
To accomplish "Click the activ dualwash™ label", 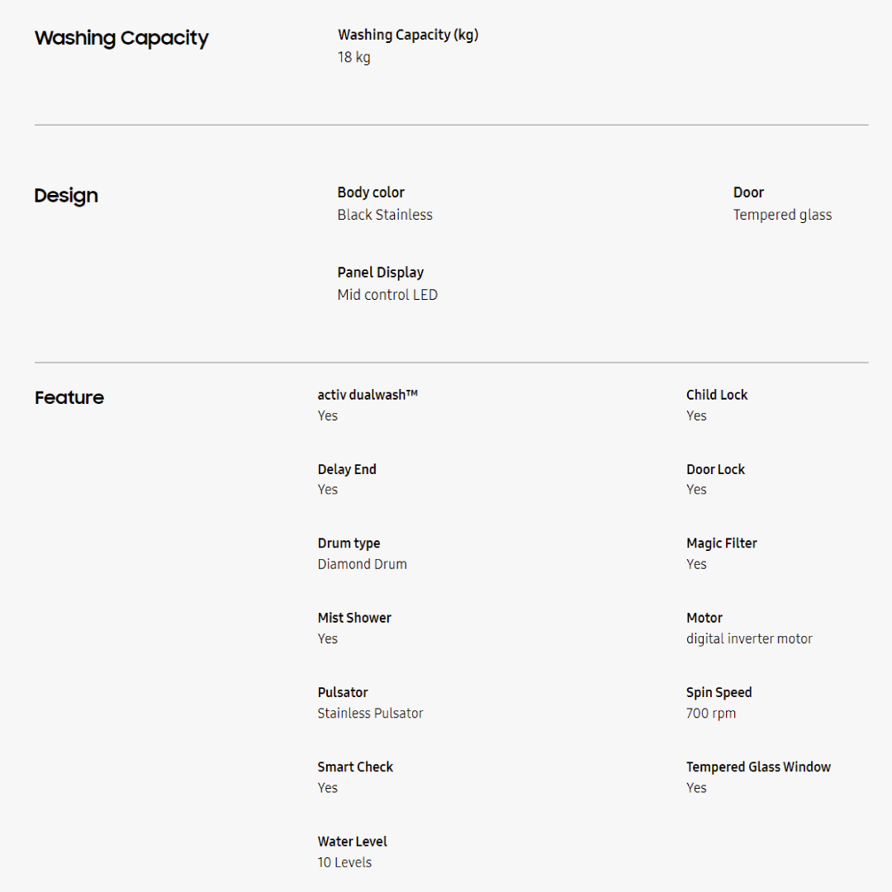I will (368, 395).
